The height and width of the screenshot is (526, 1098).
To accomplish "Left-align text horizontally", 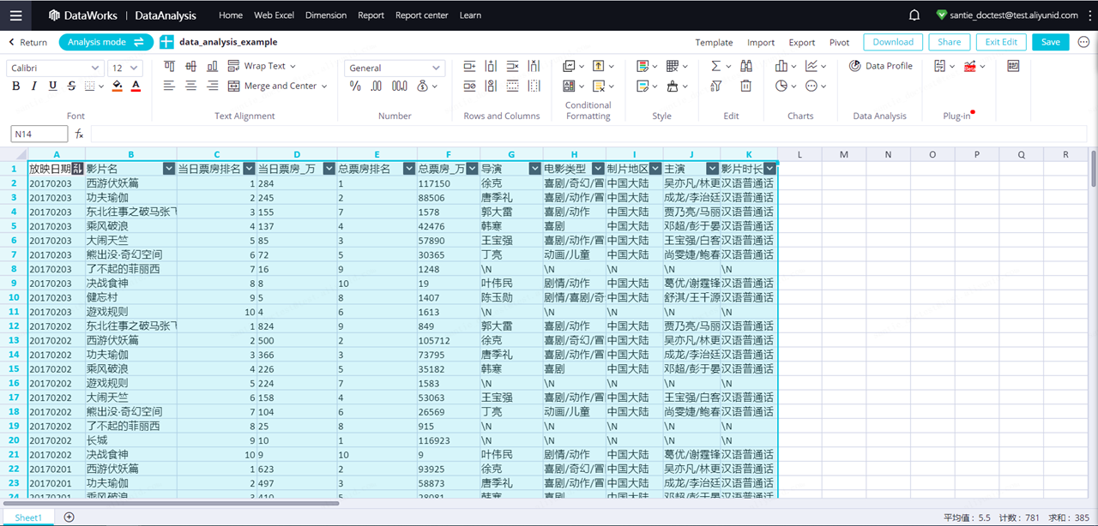I will pyautogui.click(x=169, y=86).
